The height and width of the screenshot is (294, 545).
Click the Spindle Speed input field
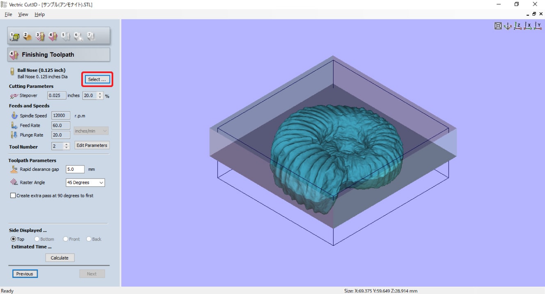point(61,116)
